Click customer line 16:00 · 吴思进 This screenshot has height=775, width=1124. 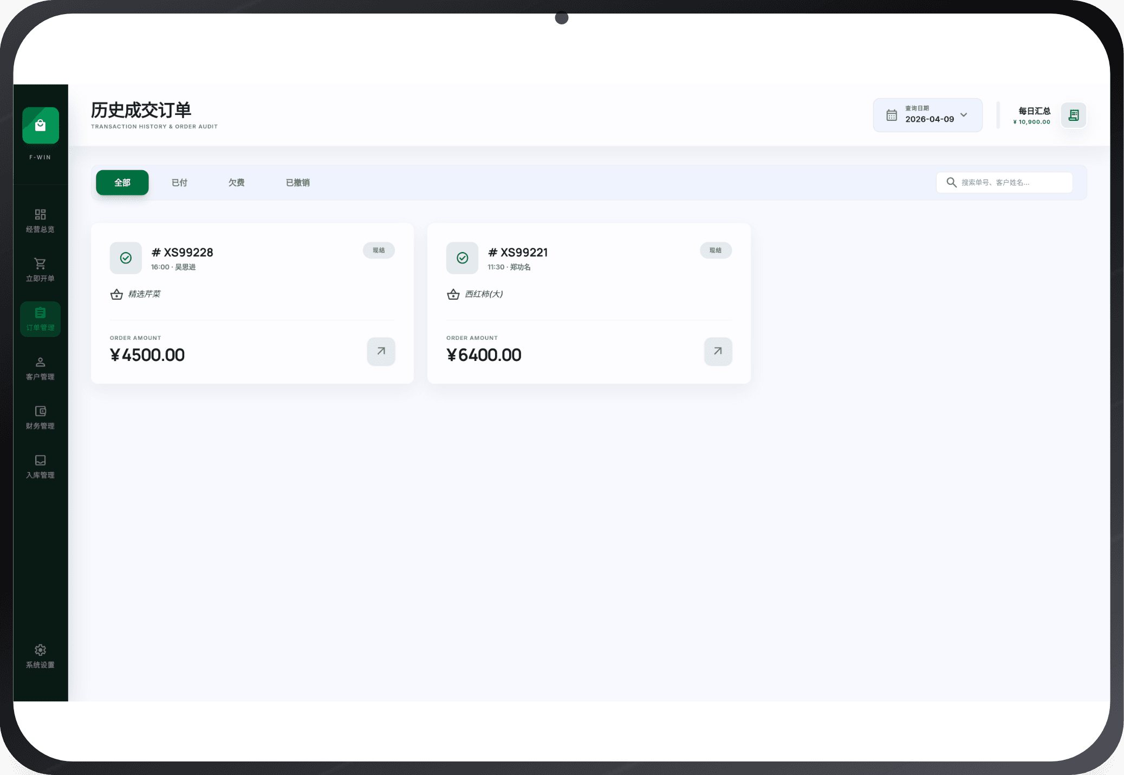coord(173,267)
